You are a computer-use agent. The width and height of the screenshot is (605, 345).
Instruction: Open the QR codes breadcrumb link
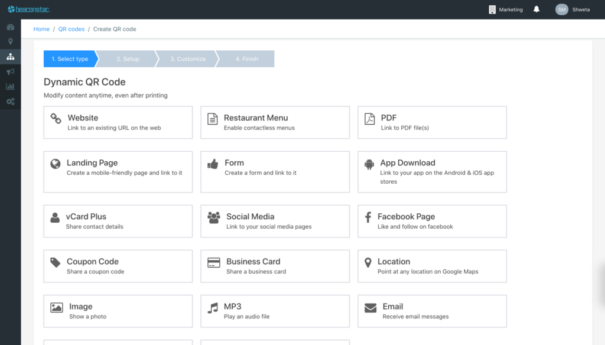click(71, 29)
